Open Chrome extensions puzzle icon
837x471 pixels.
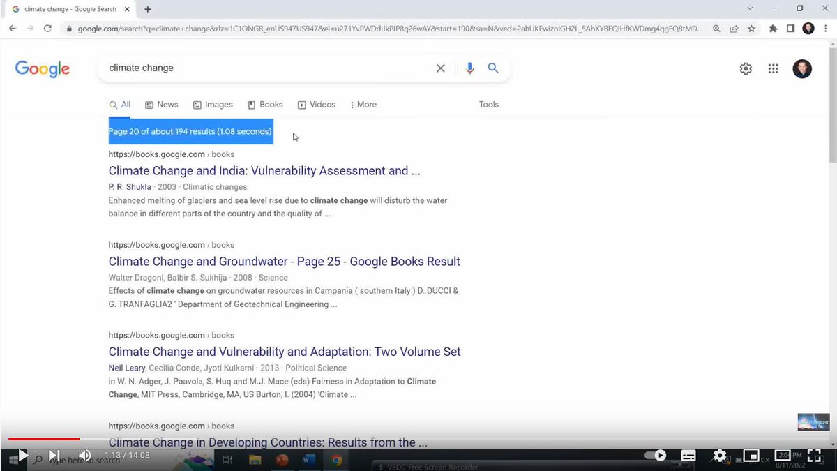[773, 29]
